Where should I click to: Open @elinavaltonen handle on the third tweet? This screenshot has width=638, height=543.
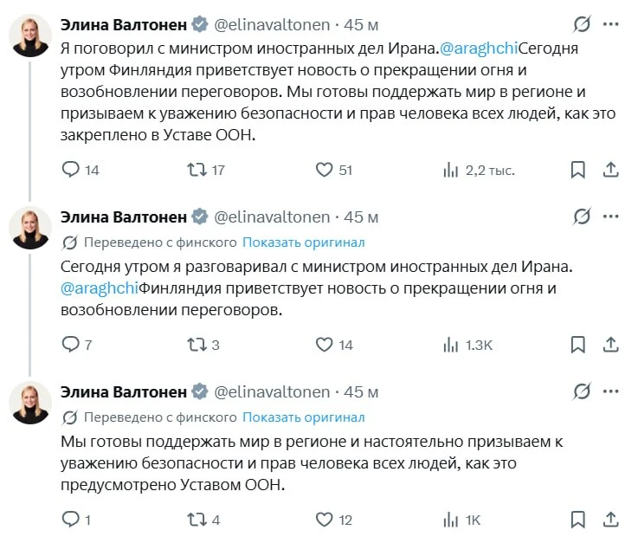click(272, 391)
